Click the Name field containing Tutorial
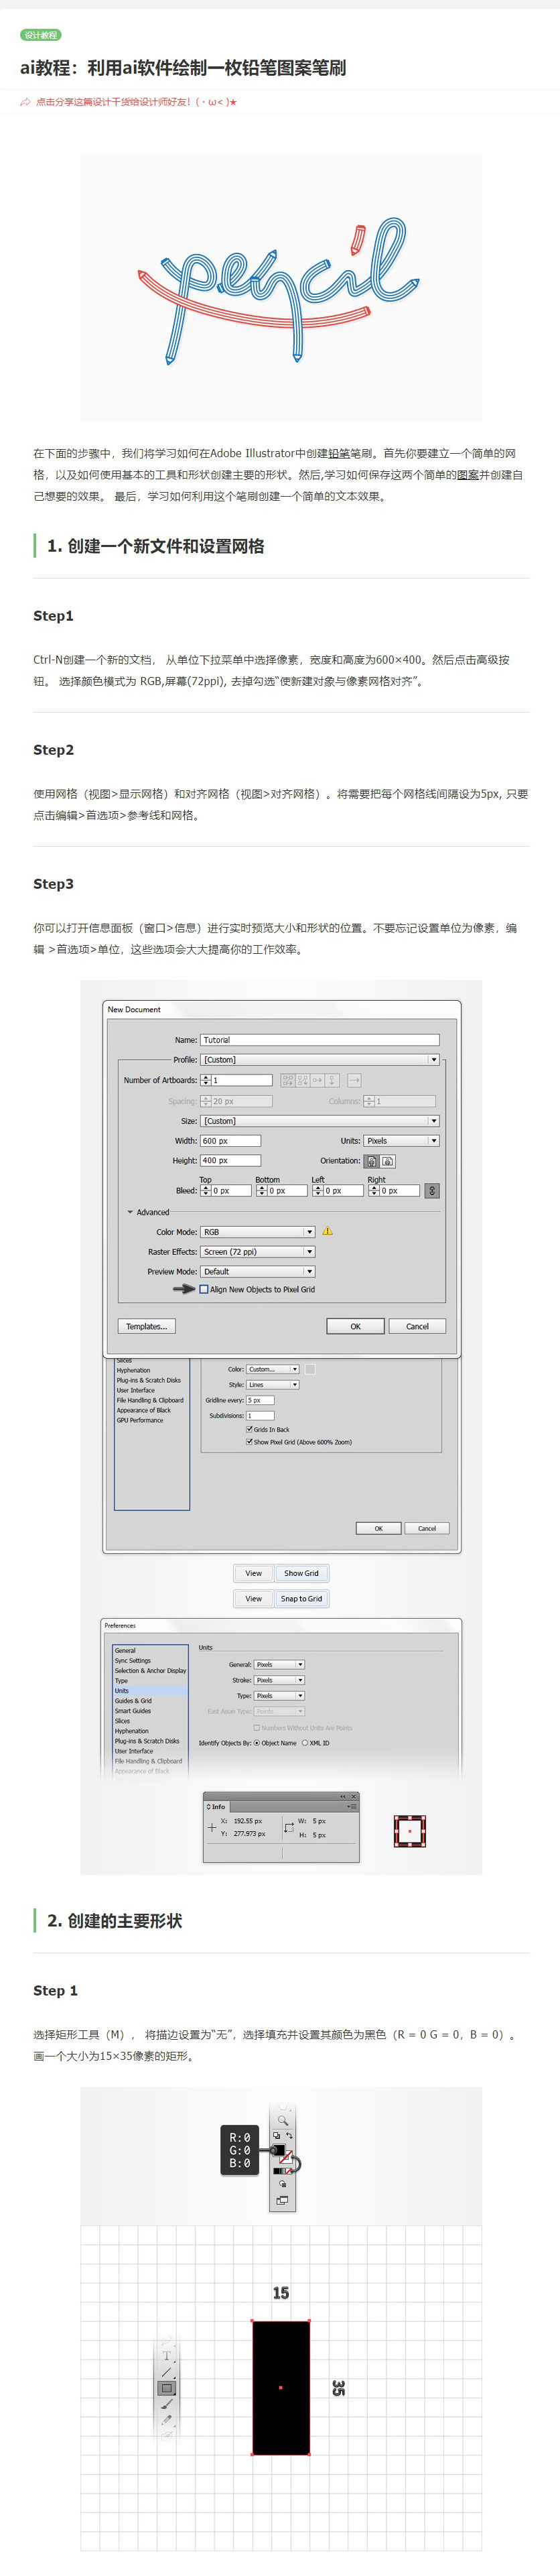 tap(320, 1040)
